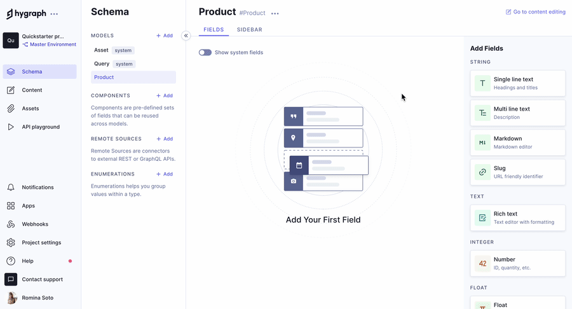The height and width of the screenshot is (309, 572).
Task: Open the Hygraph logo options menu
Action: pyautogui.click(x=54, y=14)
